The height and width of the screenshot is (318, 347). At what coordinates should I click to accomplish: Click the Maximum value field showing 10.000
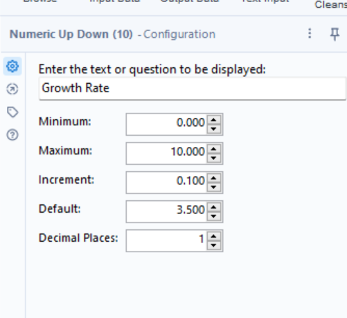click(x=166, y=153)
